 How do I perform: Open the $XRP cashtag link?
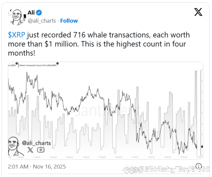(x=17, y=35)
